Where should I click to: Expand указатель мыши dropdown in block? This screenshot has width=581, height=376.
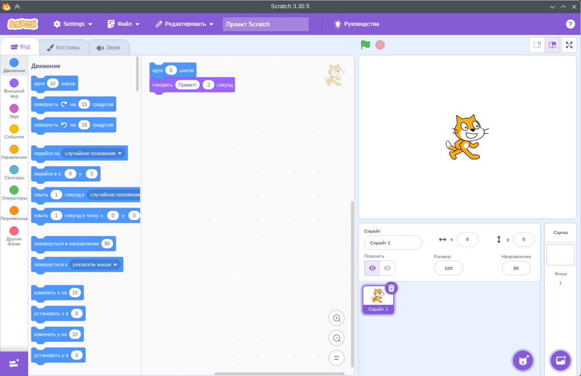(95, 265)
